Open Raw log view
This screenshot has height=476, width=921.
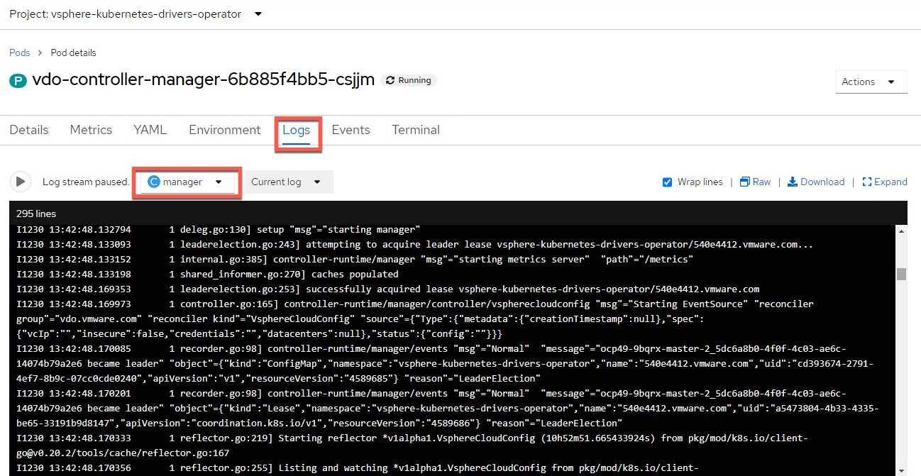755,182
